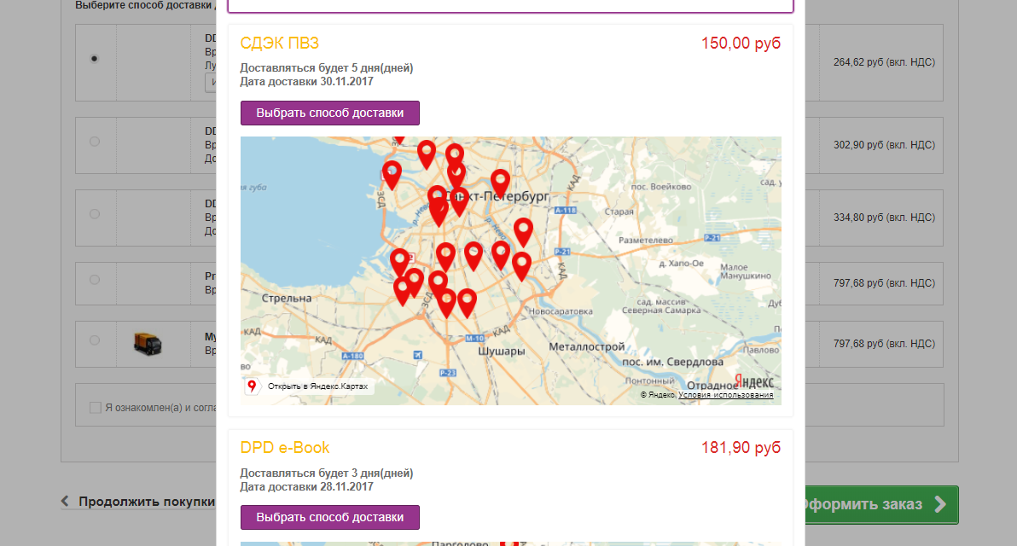This screenshot has width=1017, height=546.
Task: Select delivery method for DPD e-Book
Action: click(329, 518)
